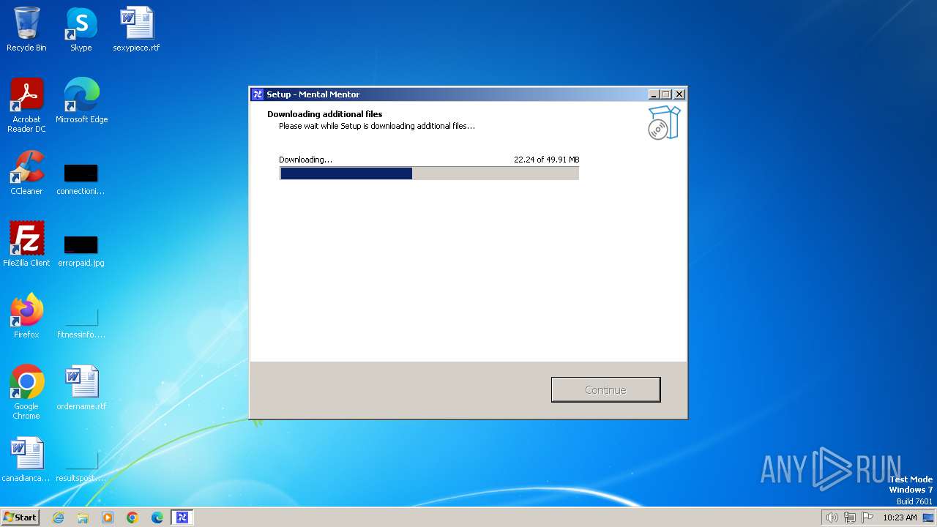Click the Setup - Mental Mentor title text
The image size is (937, 527).
313,94
